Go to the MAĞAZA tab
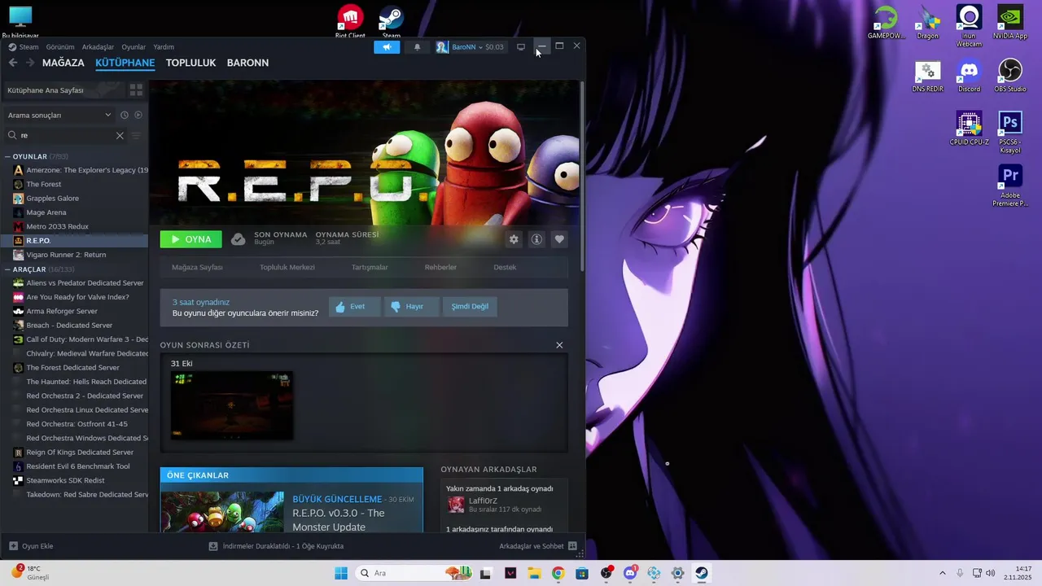Viewport: 1042px width, 586px height. pos(63,63)
